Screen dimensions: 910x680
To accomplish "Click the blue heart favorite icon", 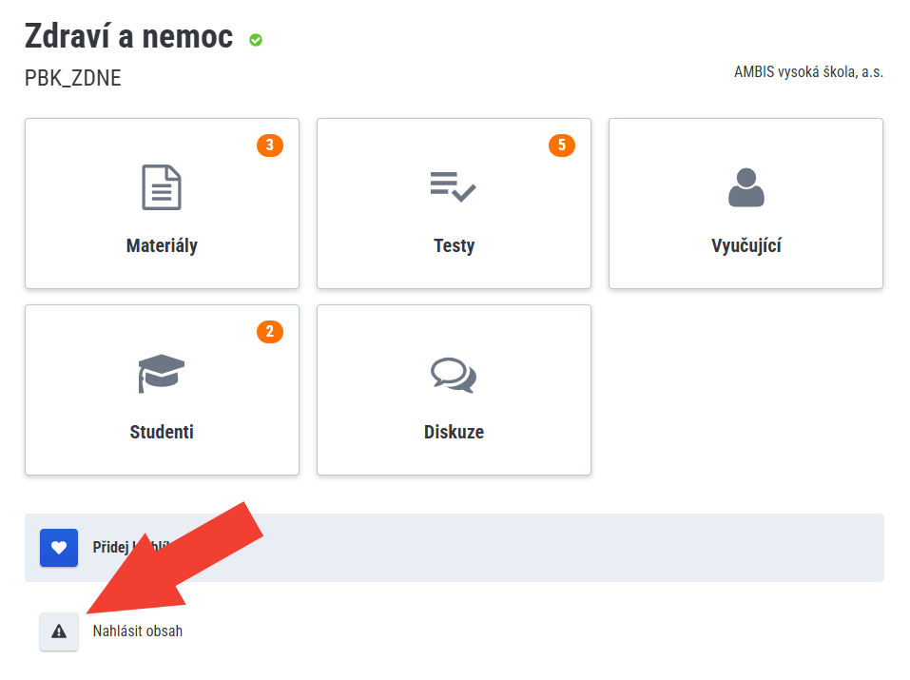I will pyautogui.click(x=59, y=548).
